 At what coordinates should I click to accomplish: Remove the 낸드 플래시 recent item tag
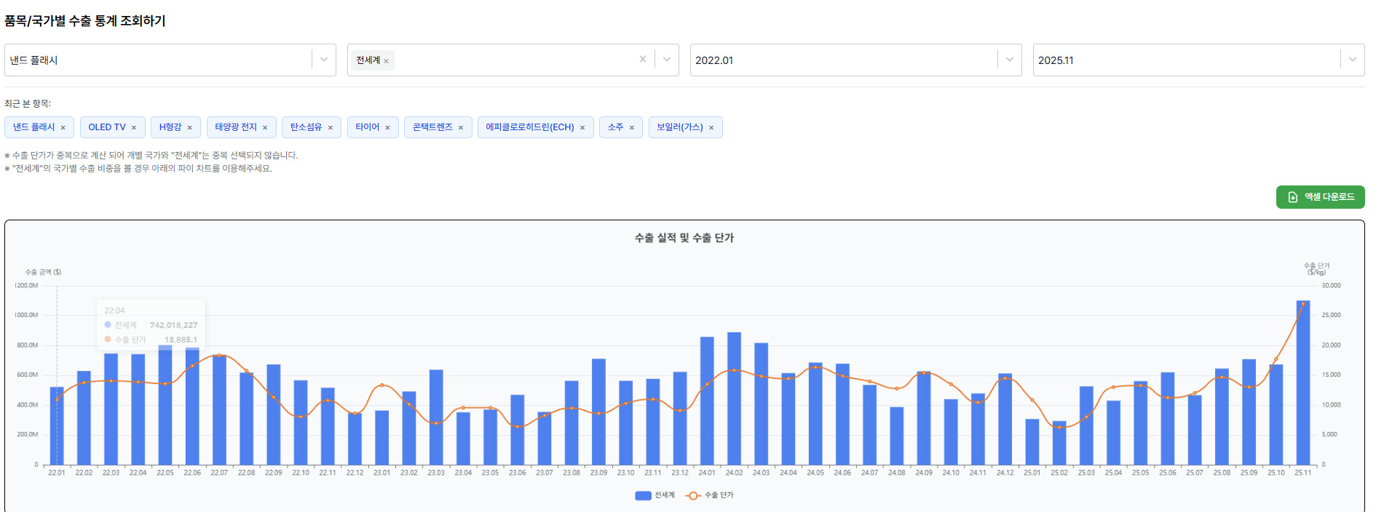(x=63, y=128)
